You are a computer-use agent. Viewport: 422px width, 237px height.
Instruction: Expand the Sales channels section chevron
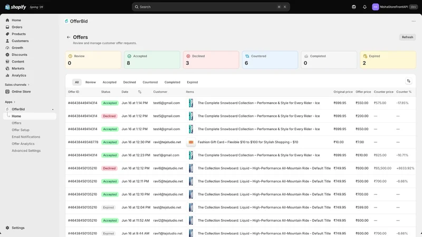[28, 85]
